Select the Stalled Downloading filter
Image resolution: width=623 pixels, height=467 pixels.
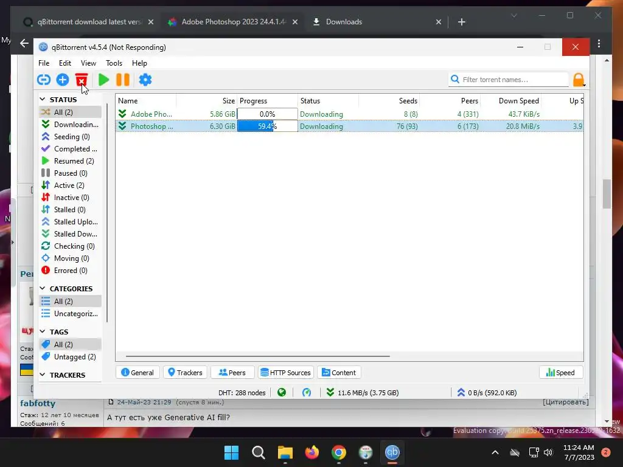click(70, 234)
